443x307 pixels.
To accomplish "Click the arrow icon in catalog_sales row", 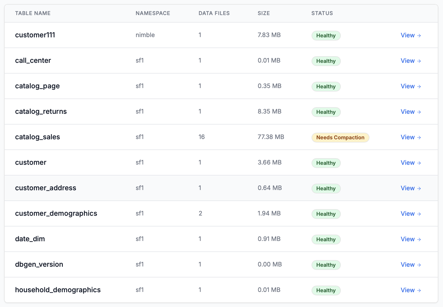I will [419, 138].
